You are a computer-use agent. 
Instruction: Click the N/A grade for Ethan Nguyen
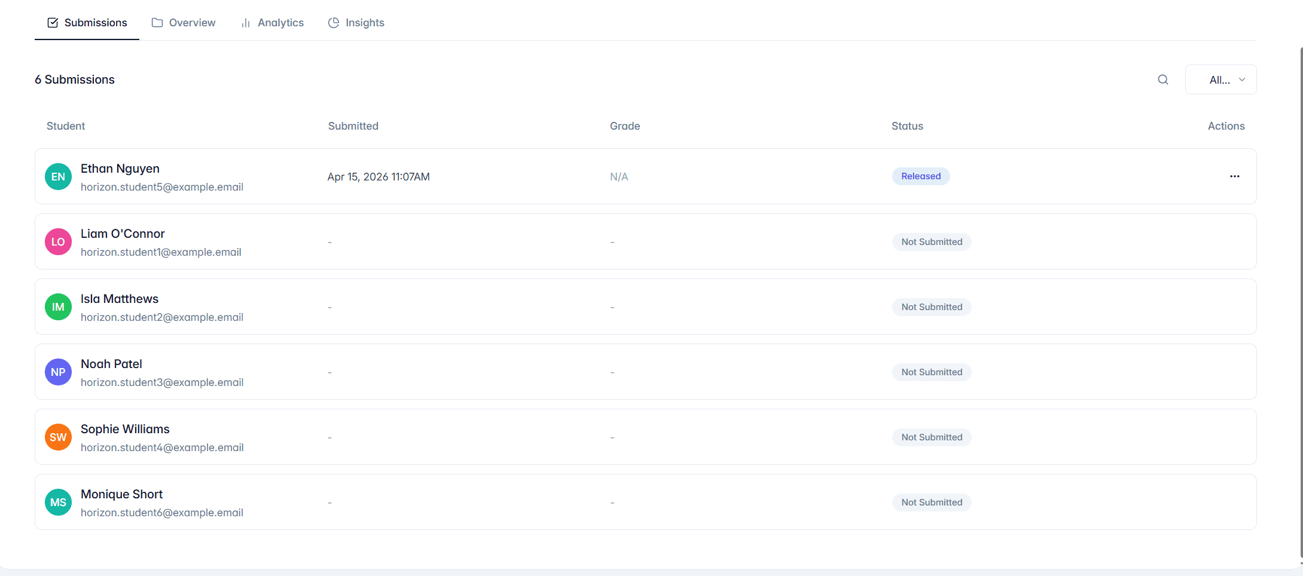[619, 177]
